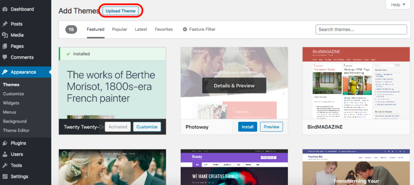Open the Themes submenu item
The width and height of the screenshot is (414, 185).
[11, 85]
